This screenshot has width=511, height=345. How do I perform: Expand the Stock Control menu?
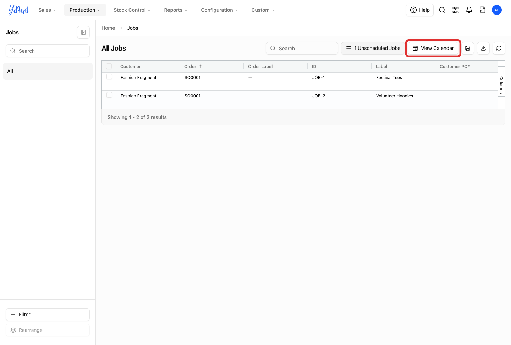(x=132, y=10)
